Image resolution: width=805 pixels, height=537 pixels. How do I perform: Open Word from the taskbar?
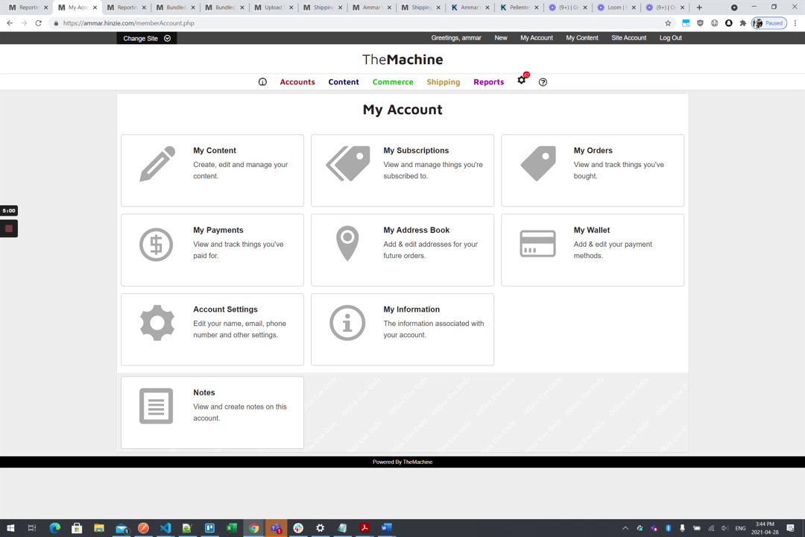point(387,528)
